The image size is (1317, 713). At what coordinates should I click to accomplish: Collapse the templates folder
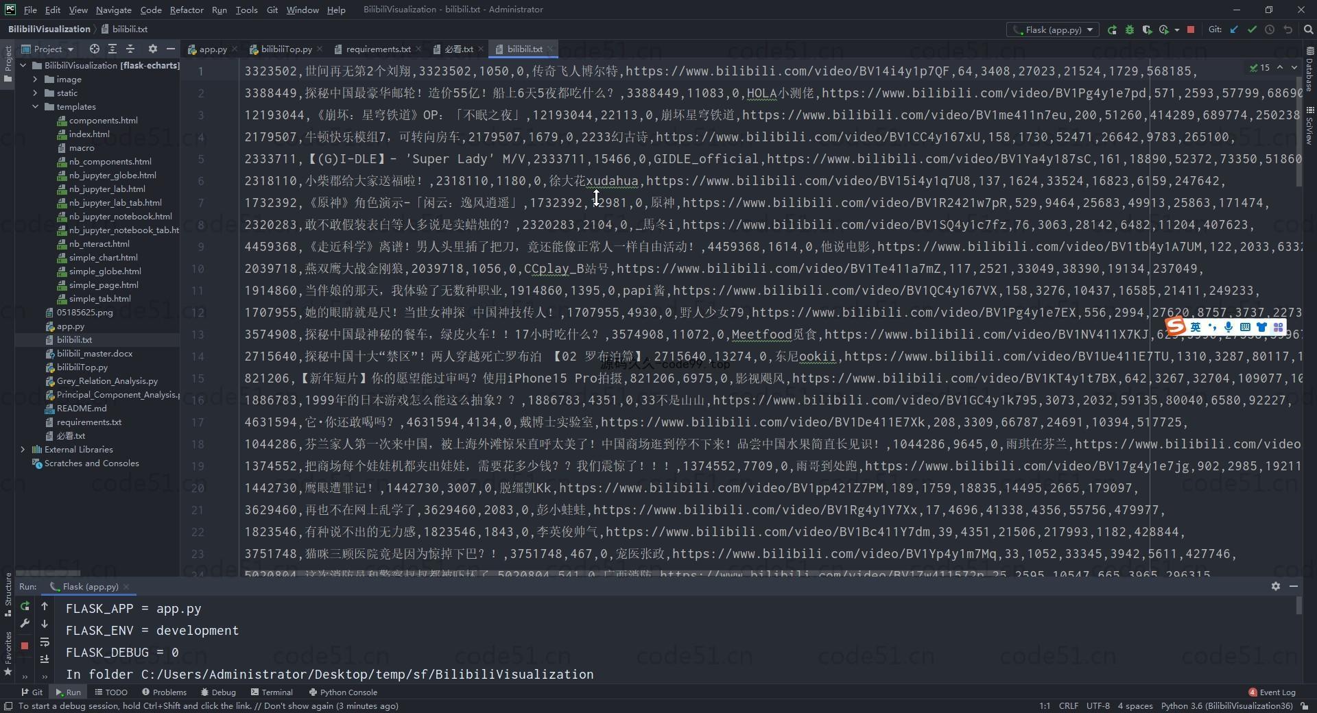pos(36,107)
